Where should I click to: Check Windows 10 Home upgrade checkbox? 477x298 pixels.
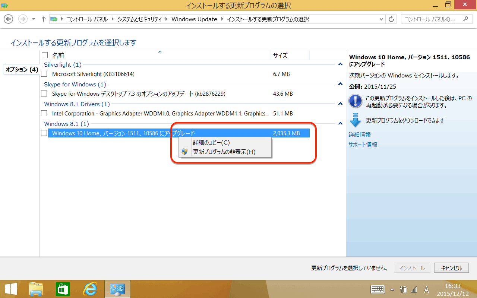click(x=44, y=133)
